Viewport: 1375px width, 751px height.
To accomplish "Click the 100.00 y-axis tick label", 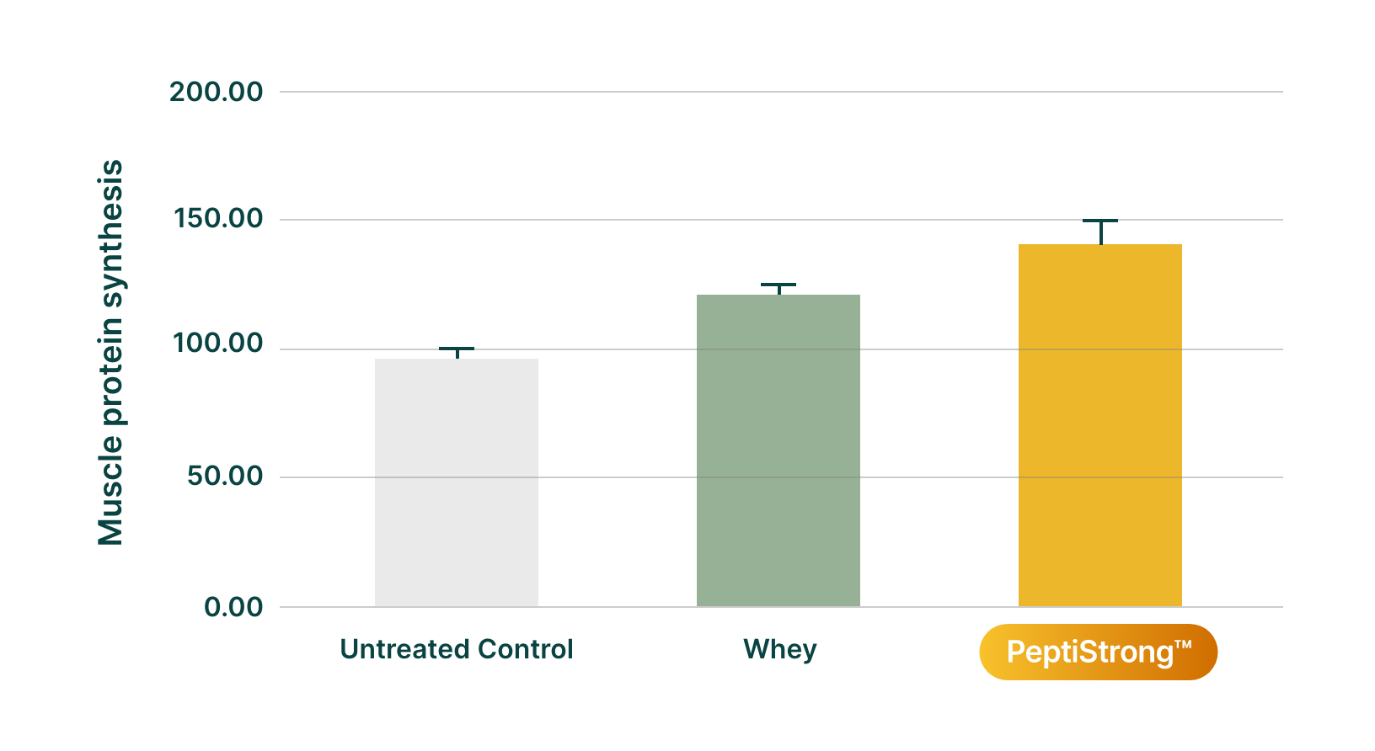I will [x=218, y=344].
